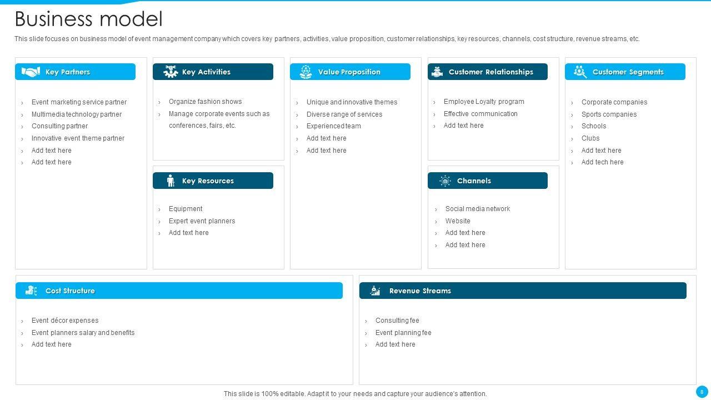Image resolution: width=711 pixels, height=400 pixels.
Task: Select the gears icon beside Key Activities
Action: click(x=171, y=72)
